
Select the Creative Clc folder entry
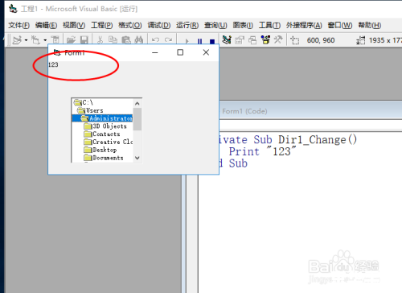click(x=103, y=142)
